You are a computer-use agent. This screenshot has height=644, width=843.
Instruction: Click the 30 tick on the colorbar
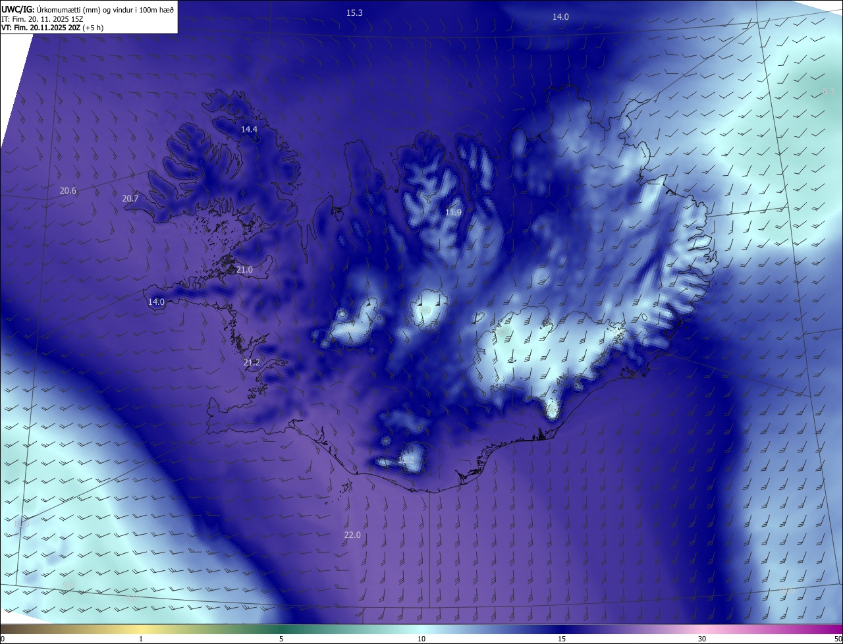click(x=702, y=639)
